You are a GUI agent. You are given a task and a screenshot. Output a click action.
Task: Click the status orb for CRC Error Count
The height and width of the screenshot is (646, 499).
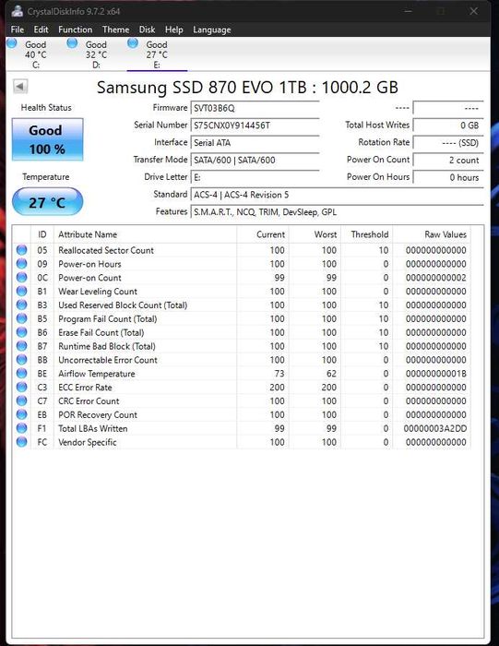tap(22, 401)
